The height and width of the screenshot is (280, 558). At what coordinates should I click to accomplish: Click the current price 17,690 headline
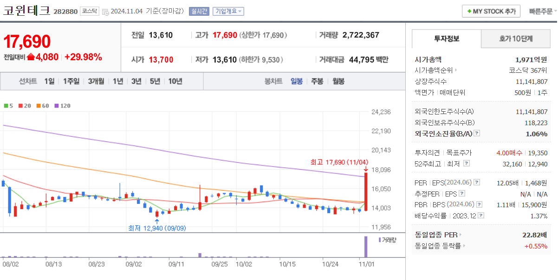[27, 41]
